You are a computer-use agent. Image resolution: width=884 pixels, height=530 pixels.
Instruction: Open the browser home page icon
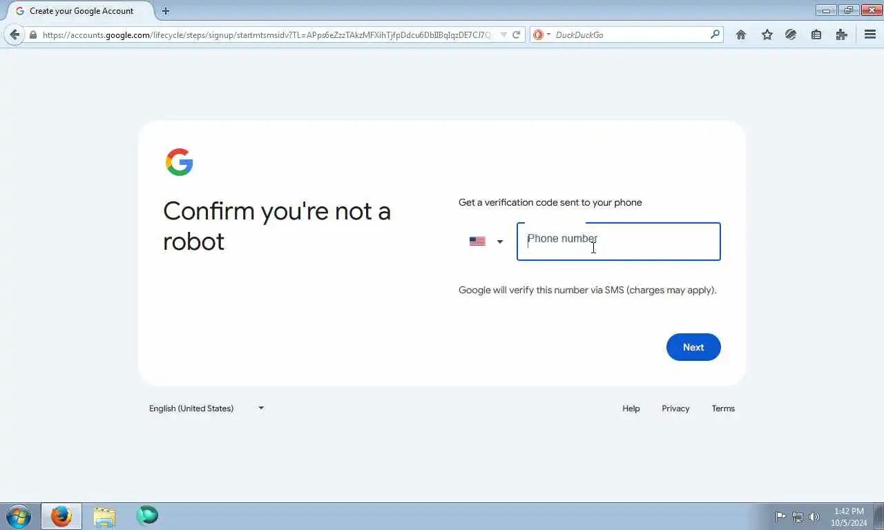[x=741, y=35]
